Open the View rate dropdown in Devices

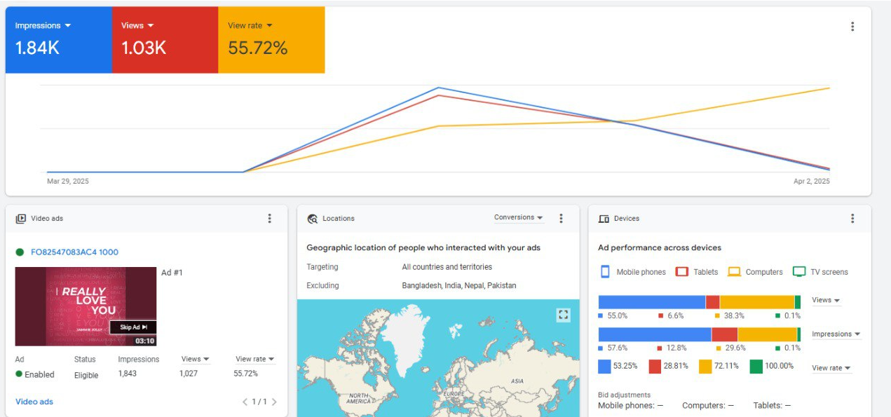831,368
